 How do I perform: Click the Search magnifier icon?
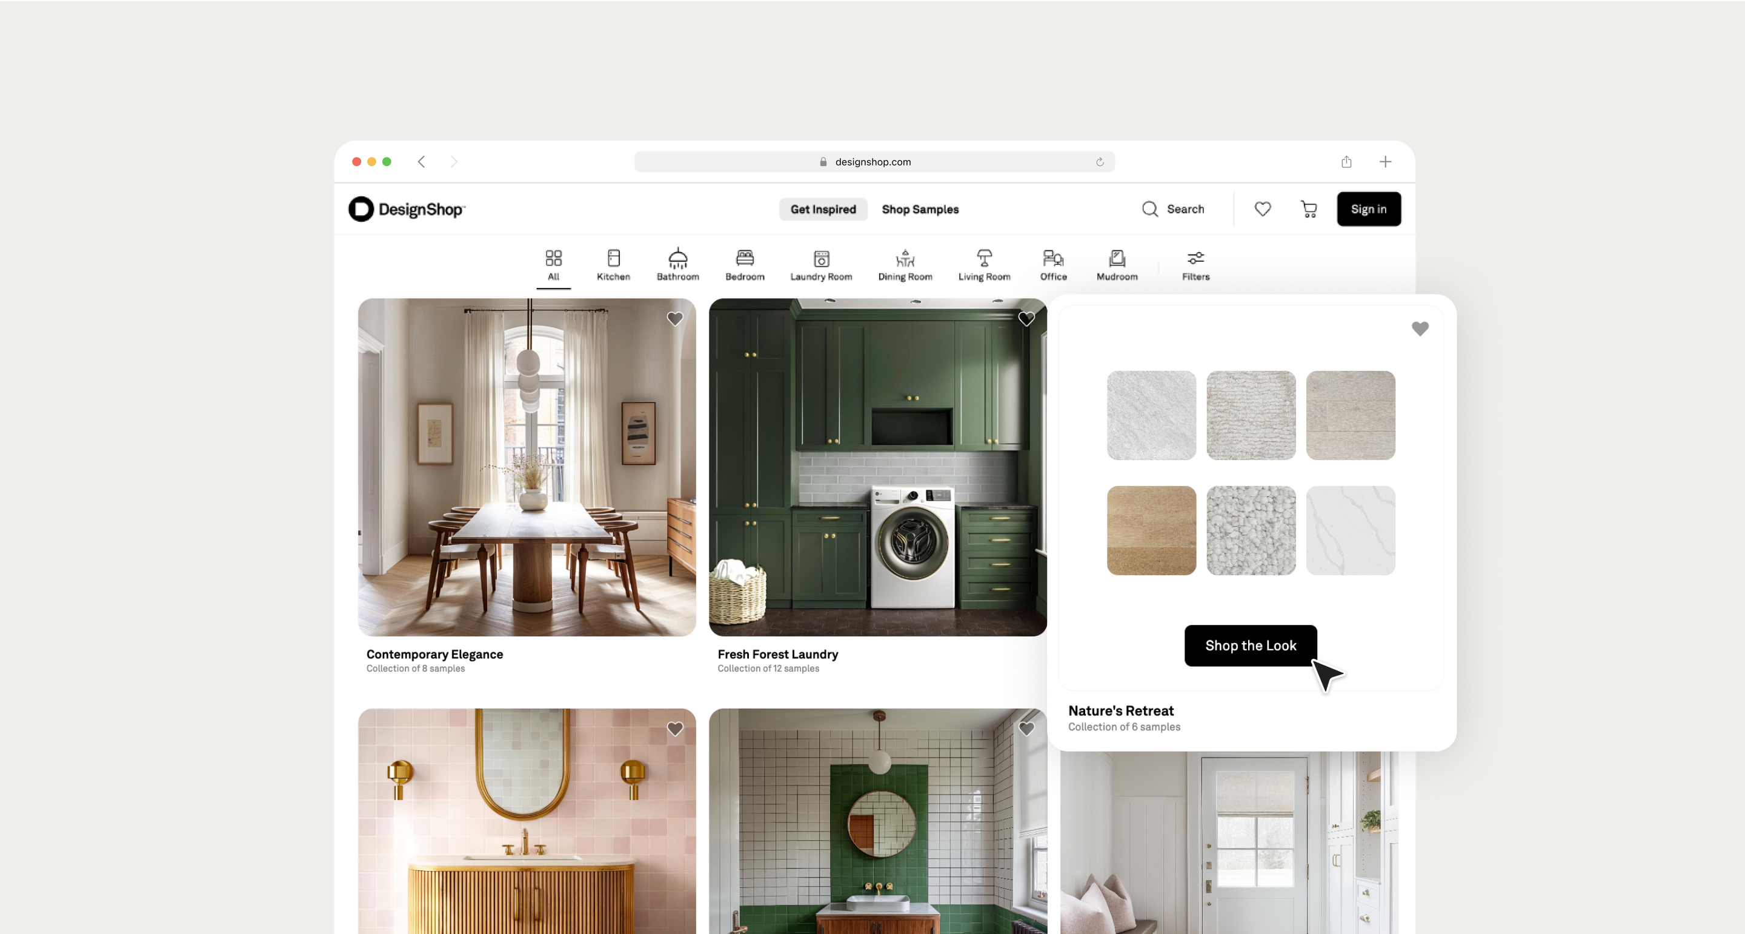click(x=1149, y=208)
